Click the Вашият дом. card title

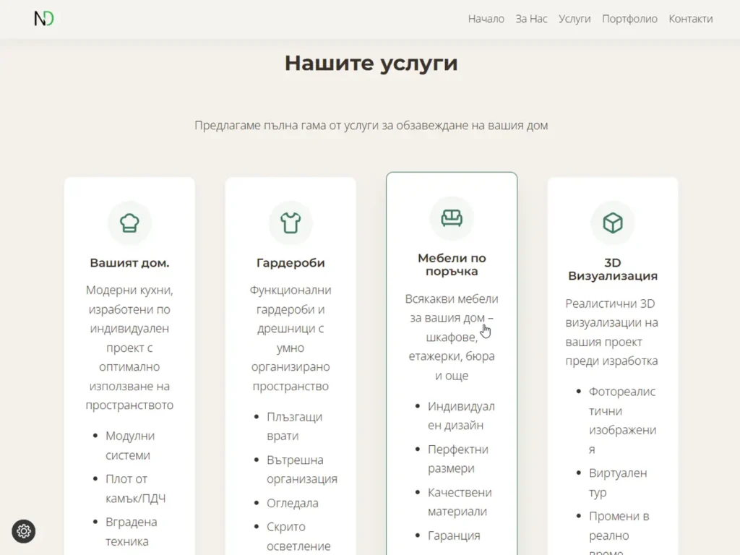[x=129, y=263]
